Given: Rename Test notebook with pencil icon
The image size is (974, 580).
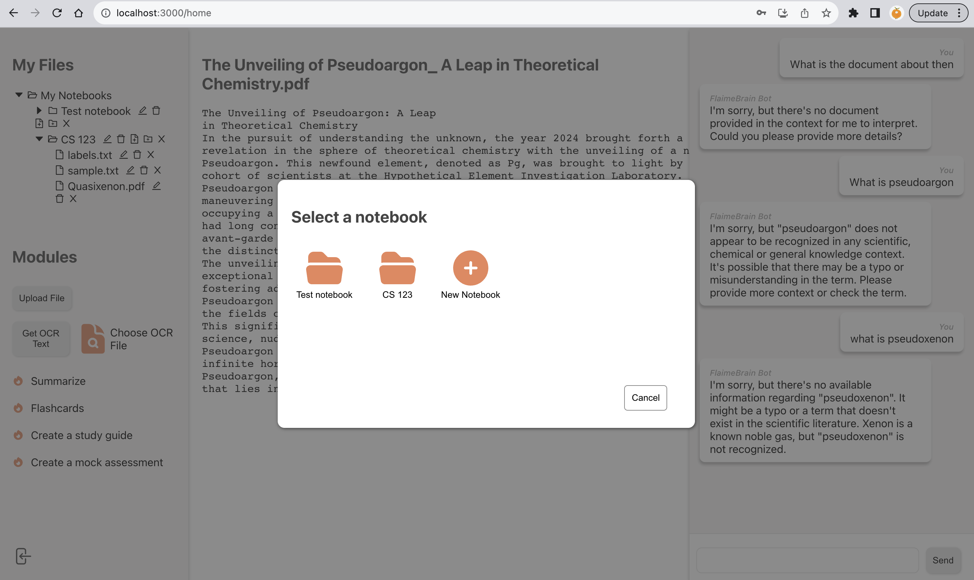Looking at the screenshot, I should coord(143,111).
